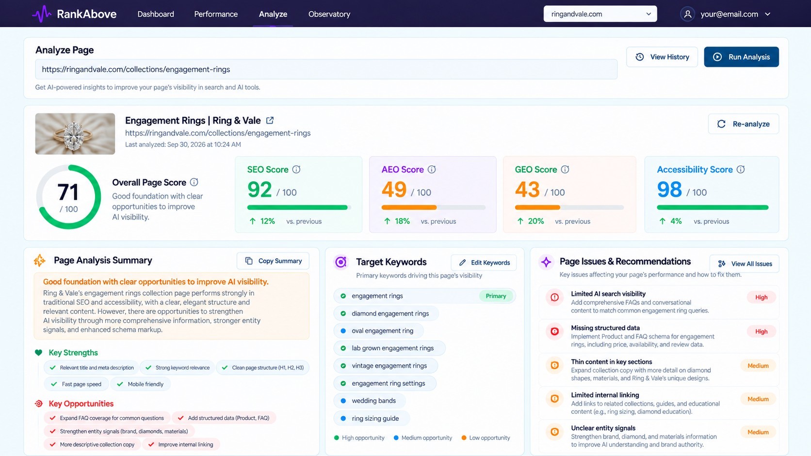Open the Observatory tab

coord(329,14)
